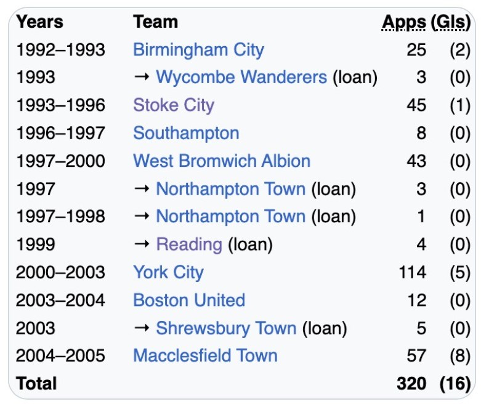Image resolution: width=481 pixels, height=404 pixels.
Task: Click the Shrewsbury Town loan link
Action: (x=226, y=328)
